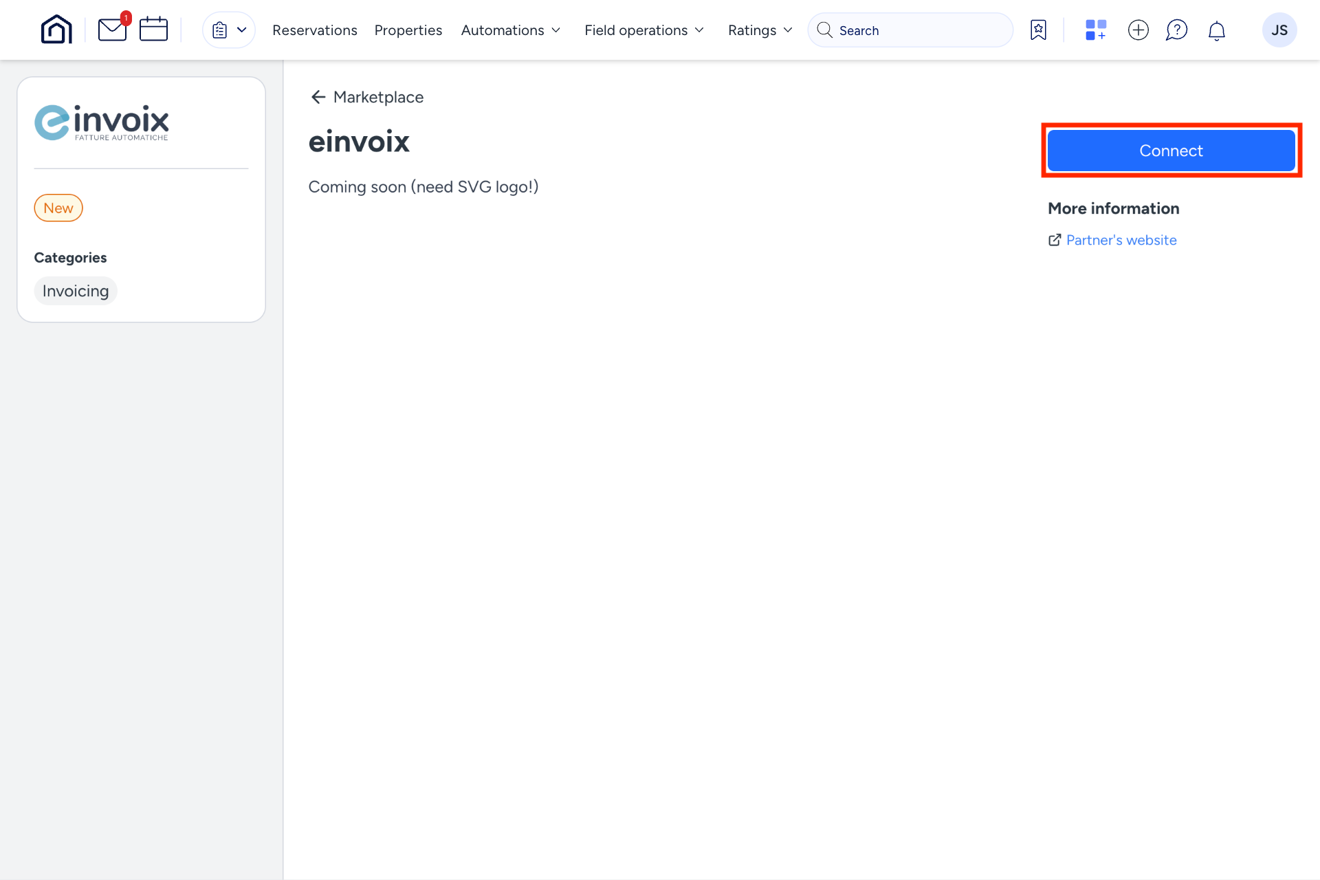Click the clipboard task list icon
Image resolution: width=1320 pixels, height=880 pixels.
(219, 30)
